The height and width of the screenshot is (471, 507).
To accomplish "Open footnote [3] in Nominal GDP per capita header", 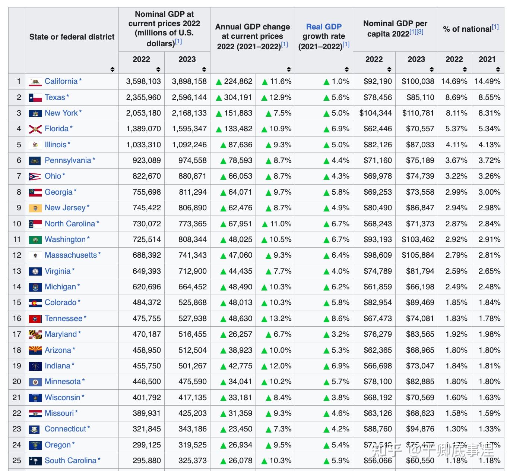I will pyautogui.click(x=420, y=32).
